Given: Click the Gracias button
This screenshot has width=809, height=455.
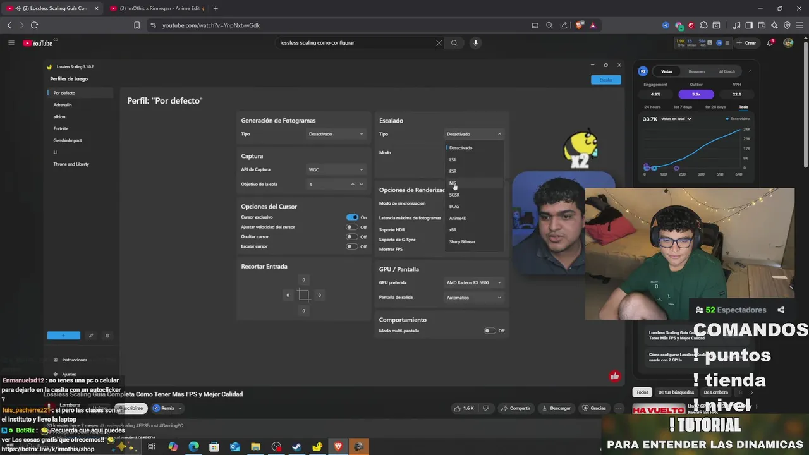Looking at the screenshot, I should (x=594, y=408).
